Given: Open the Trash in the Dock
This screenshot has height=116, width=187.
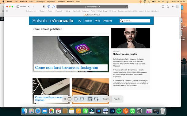Looking at the screenshot, I should pyautogui.click(x=162, y=111).
